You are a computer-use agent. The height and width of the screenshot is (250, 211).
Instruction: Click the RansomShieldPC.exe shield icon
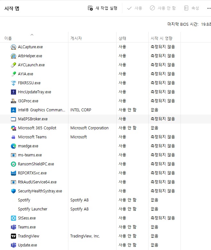(13, 164)
